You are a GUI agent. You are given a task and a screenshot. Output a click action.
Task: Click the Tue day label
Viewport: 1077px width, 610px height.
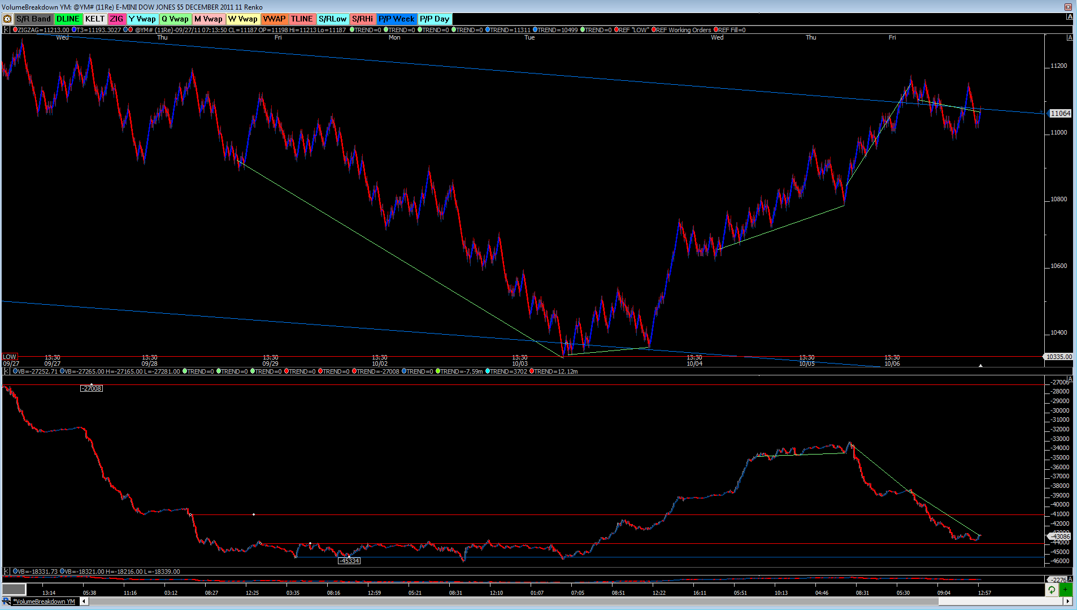529,37
